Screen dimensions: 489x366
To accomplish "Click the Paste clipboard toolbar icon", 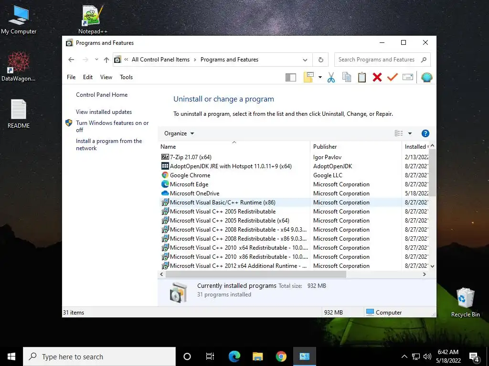I will [x=362, y=77].
